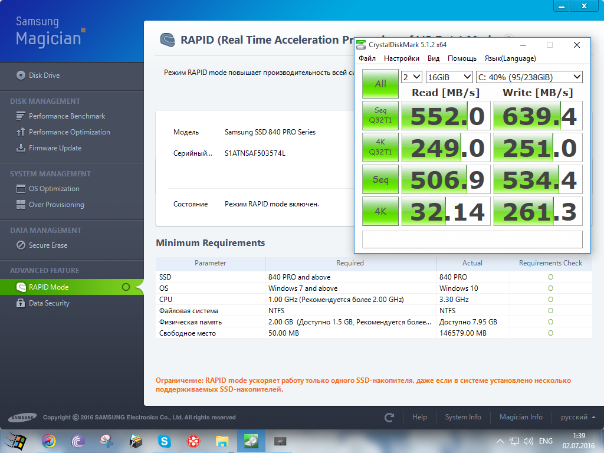Click the Samsung logo in footer
604x453 pixels.
22,417
